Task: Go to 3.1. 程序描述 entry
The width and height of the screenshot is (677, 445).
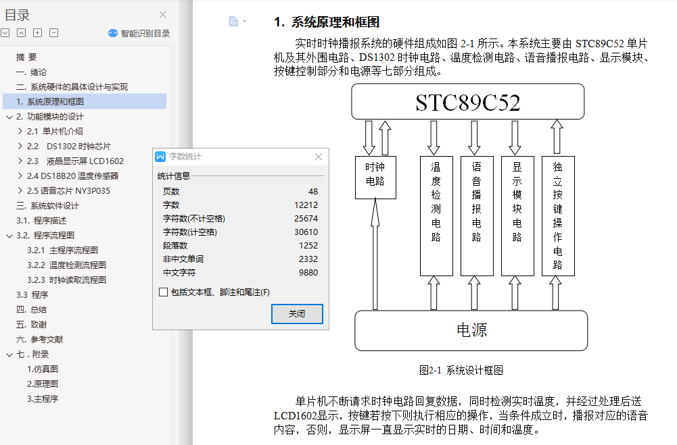Action: [x=41, y=220]
